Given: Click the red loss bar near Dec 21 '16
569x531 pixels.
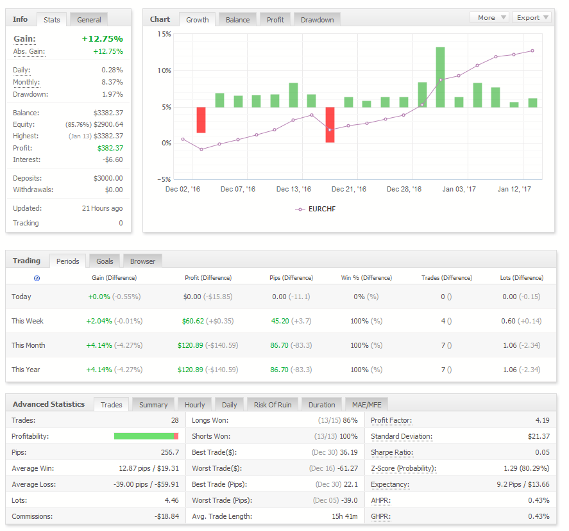Looking at the screenshot, I should [x=330, y=125].
